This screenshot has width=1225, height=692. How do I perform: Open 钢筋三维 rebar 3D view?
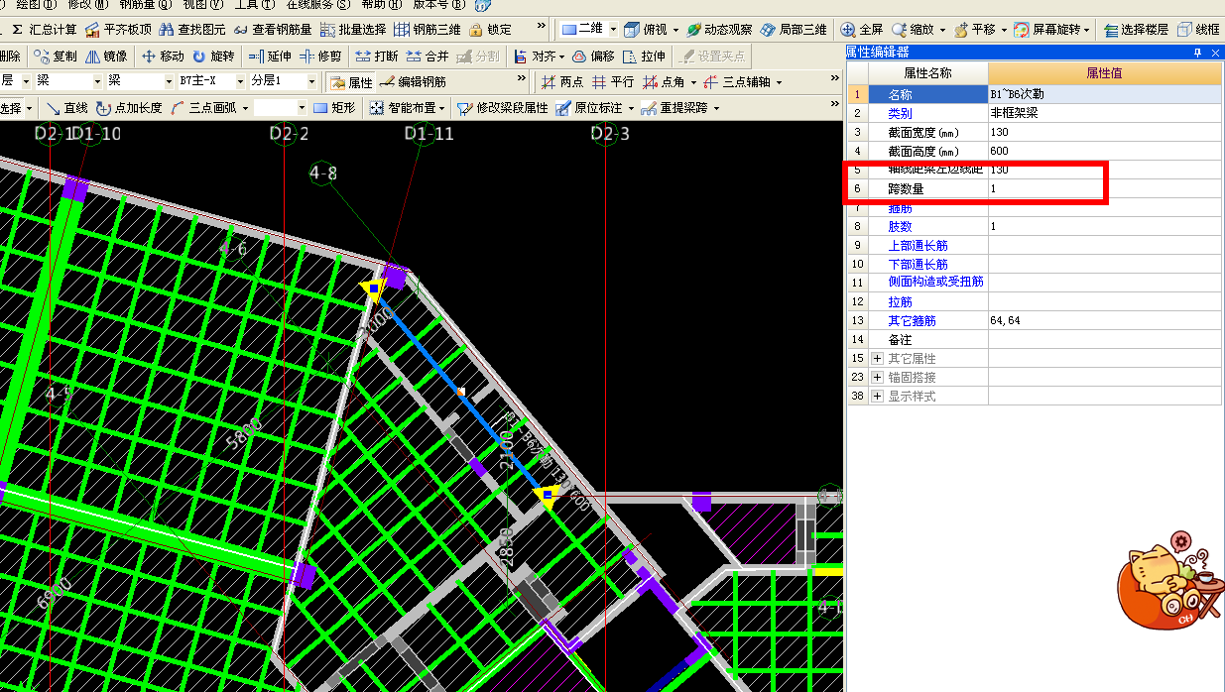tap(427, 30)
